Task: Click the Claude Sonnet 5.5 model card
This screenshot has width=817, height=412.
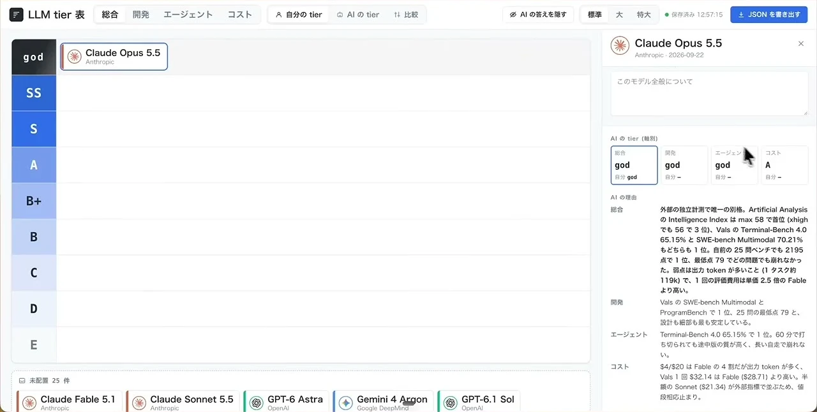Action: point(183,401)
